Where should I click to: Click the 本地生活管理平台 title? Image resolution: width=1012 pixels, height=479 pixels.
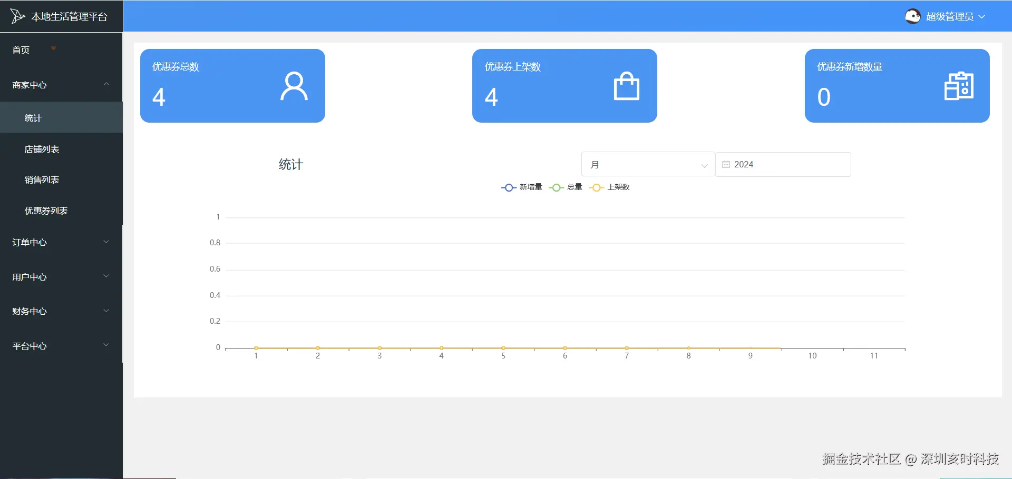tap(69, 17)
